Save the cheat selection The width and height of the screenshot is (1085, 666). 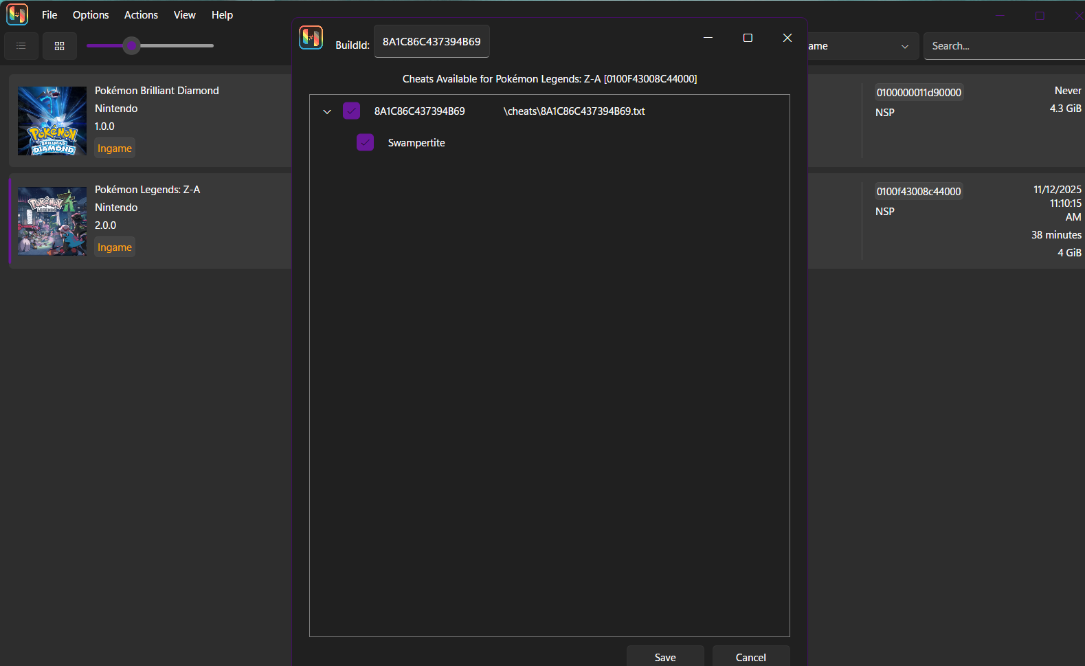click(x=665, y=657)
